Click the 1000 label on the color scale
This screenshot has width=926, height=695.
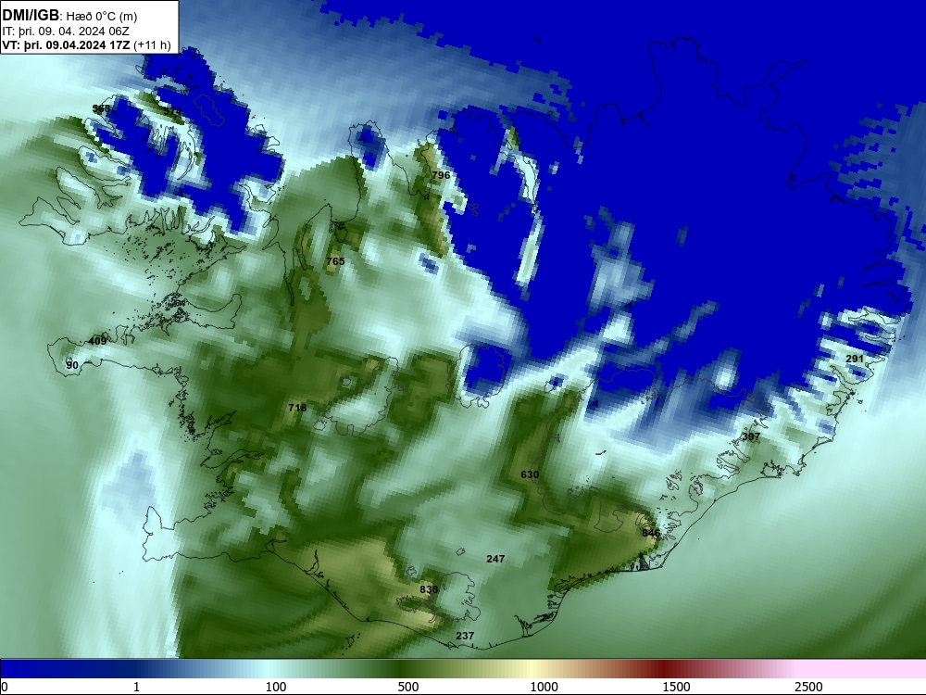[544, 687]
